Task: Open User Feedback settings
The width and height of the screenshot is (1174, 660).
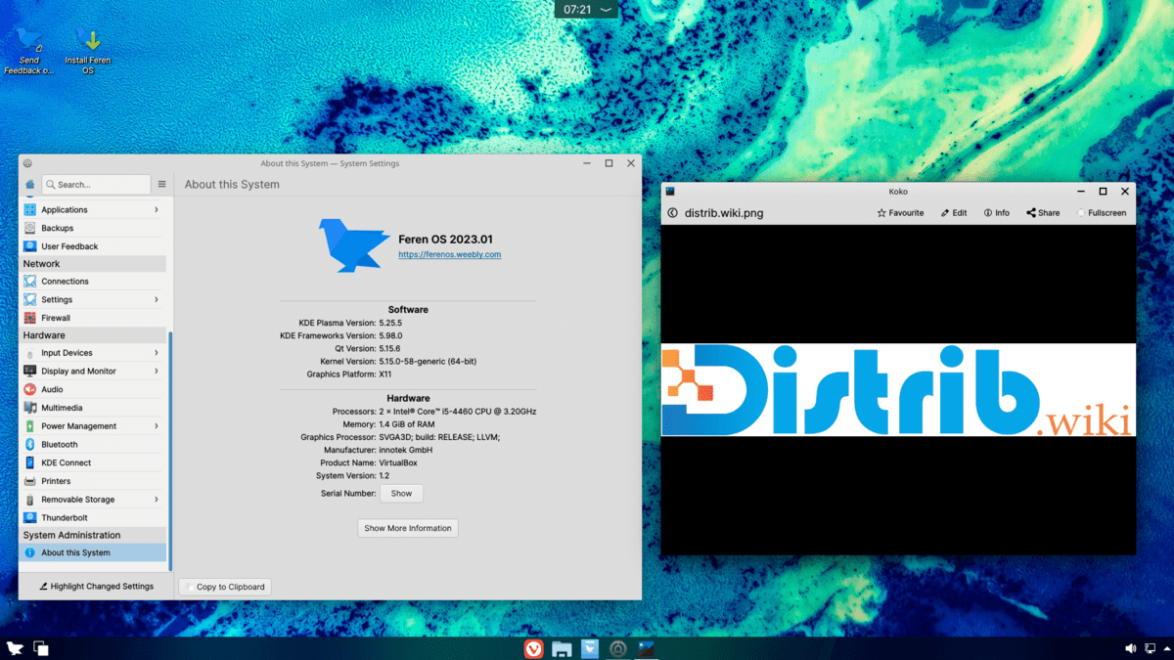Action: (93, 246)
